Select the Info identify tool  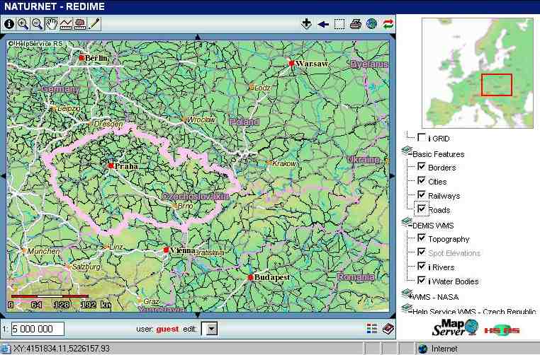[9, 24]
